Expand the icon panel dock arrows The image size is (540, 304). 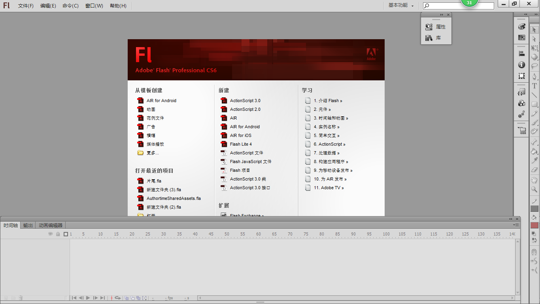[525, 15]
